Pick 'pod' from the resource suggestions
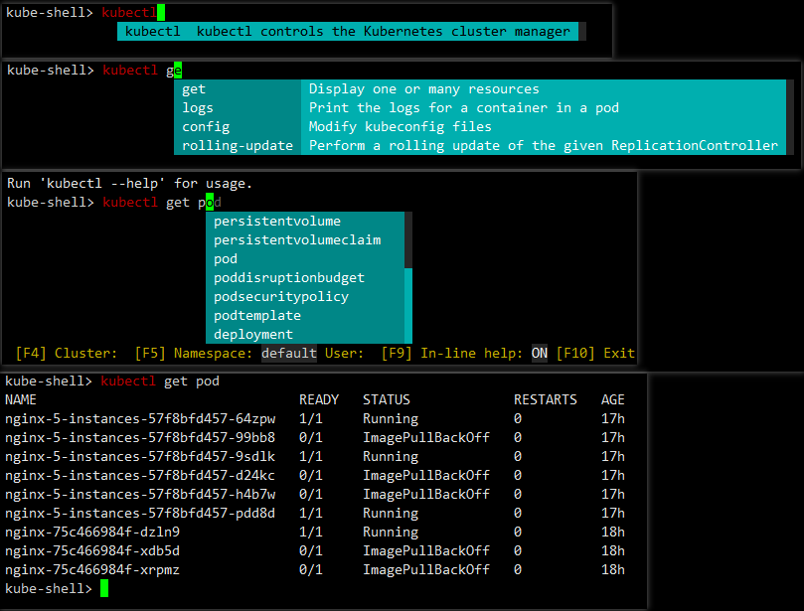This screenshot has width=804, height=611. 226,258
